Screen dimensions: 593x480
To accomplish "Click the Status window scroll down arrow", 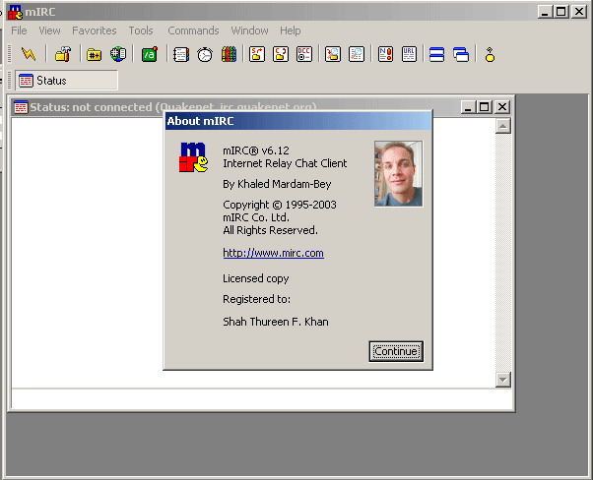I will [503, 380].
